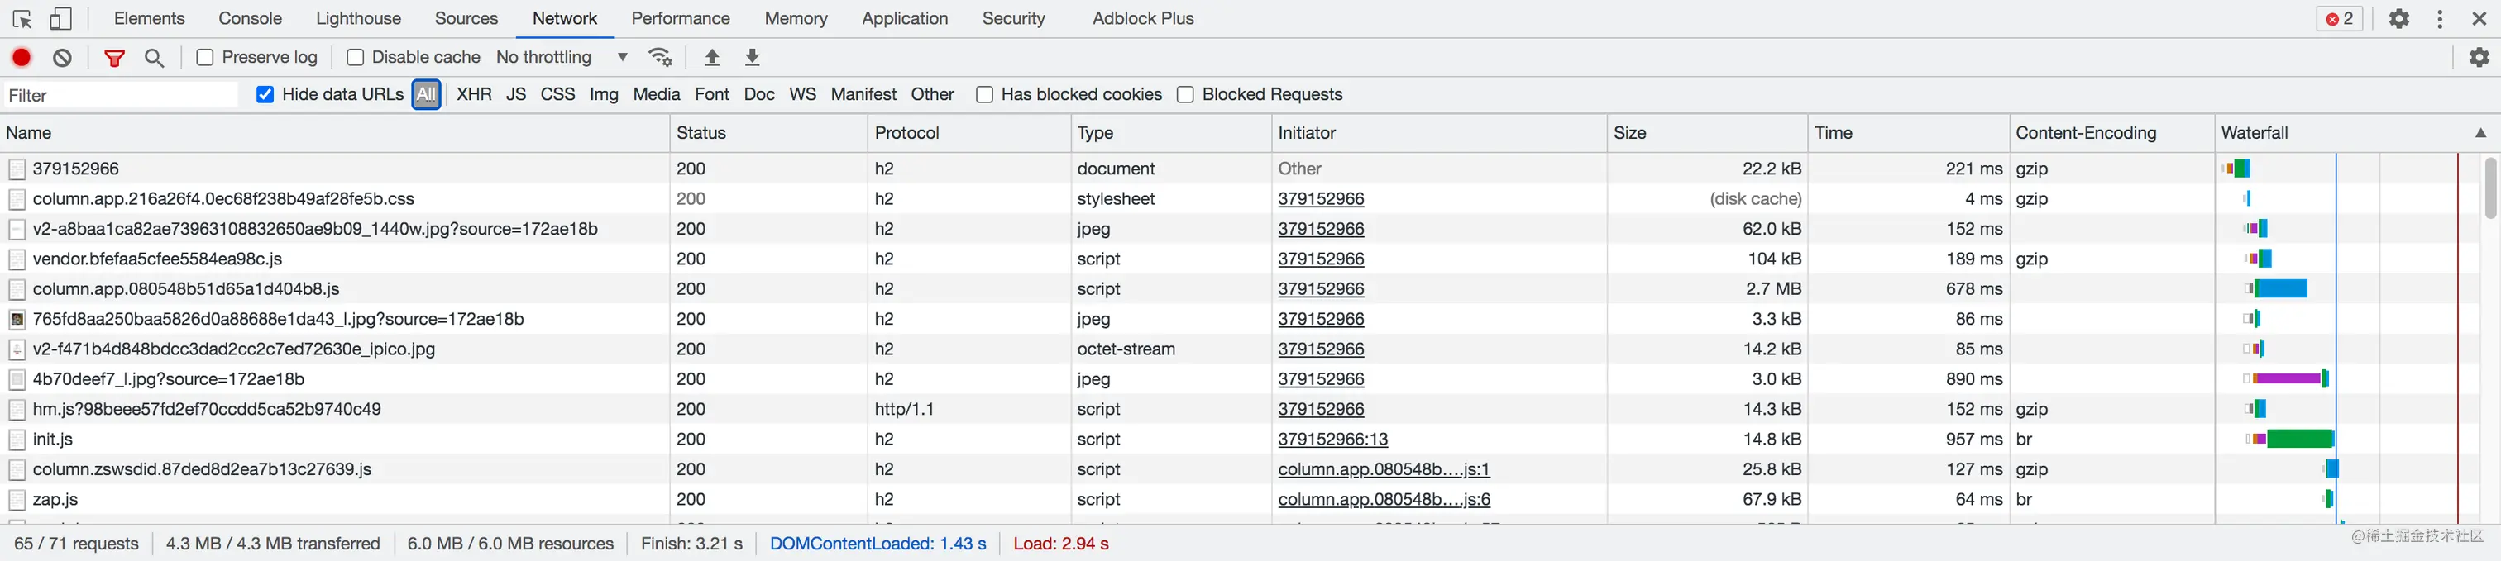Toggle device toolbar icon
Viewport: 2501px width, 561px height.
click(60, 18)
